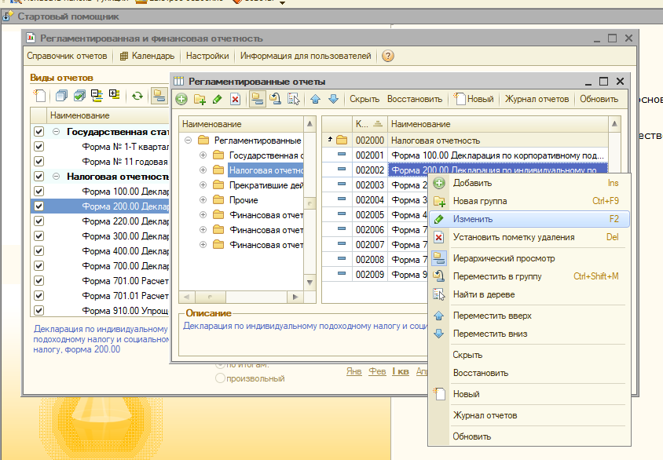Viewport: 663px width, 460px height.
Task: Select the произвольный radio button
Action: pos(220,378)
